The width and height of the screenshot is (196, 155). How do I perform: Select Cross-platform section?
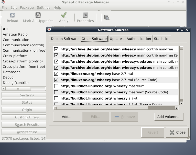point(24,56)
